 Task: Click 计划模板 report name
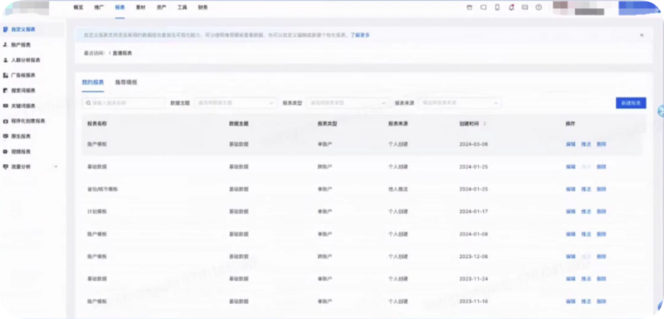click(97, 211)
